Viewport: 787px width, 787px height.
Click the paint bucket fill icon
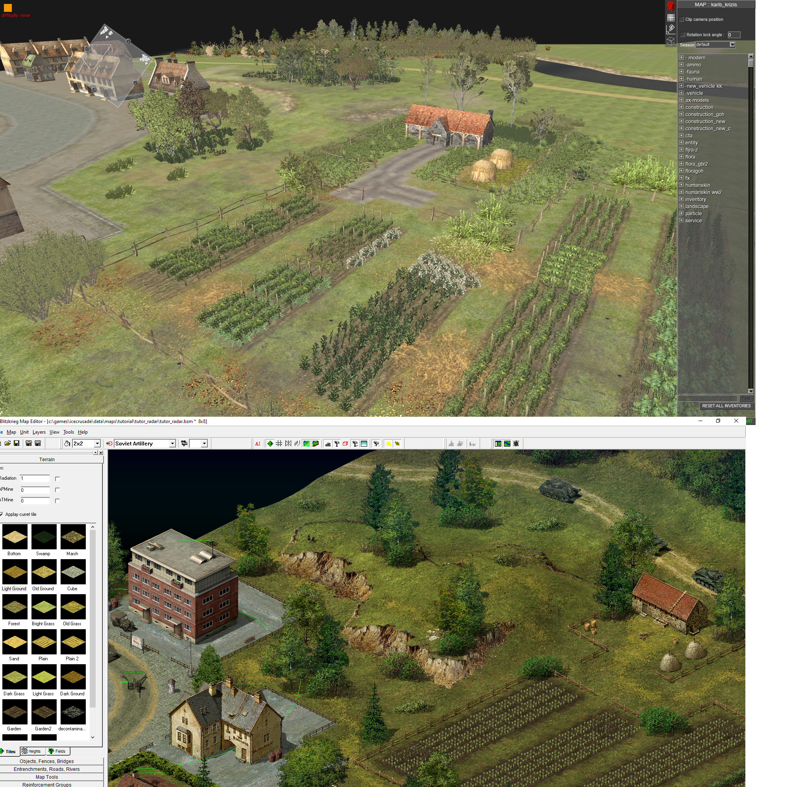[67, 443]
